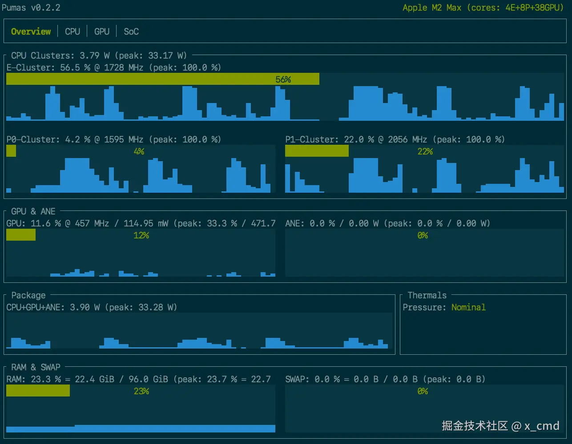
Task: Click the E-Cluster 56.5 % stats line
Action: (114, 67)
